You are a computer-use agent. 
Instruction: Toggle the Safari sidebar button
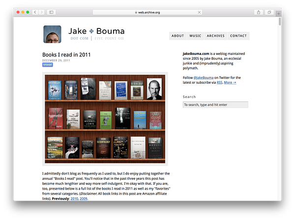pyautogui.click(x=51, y=12)
